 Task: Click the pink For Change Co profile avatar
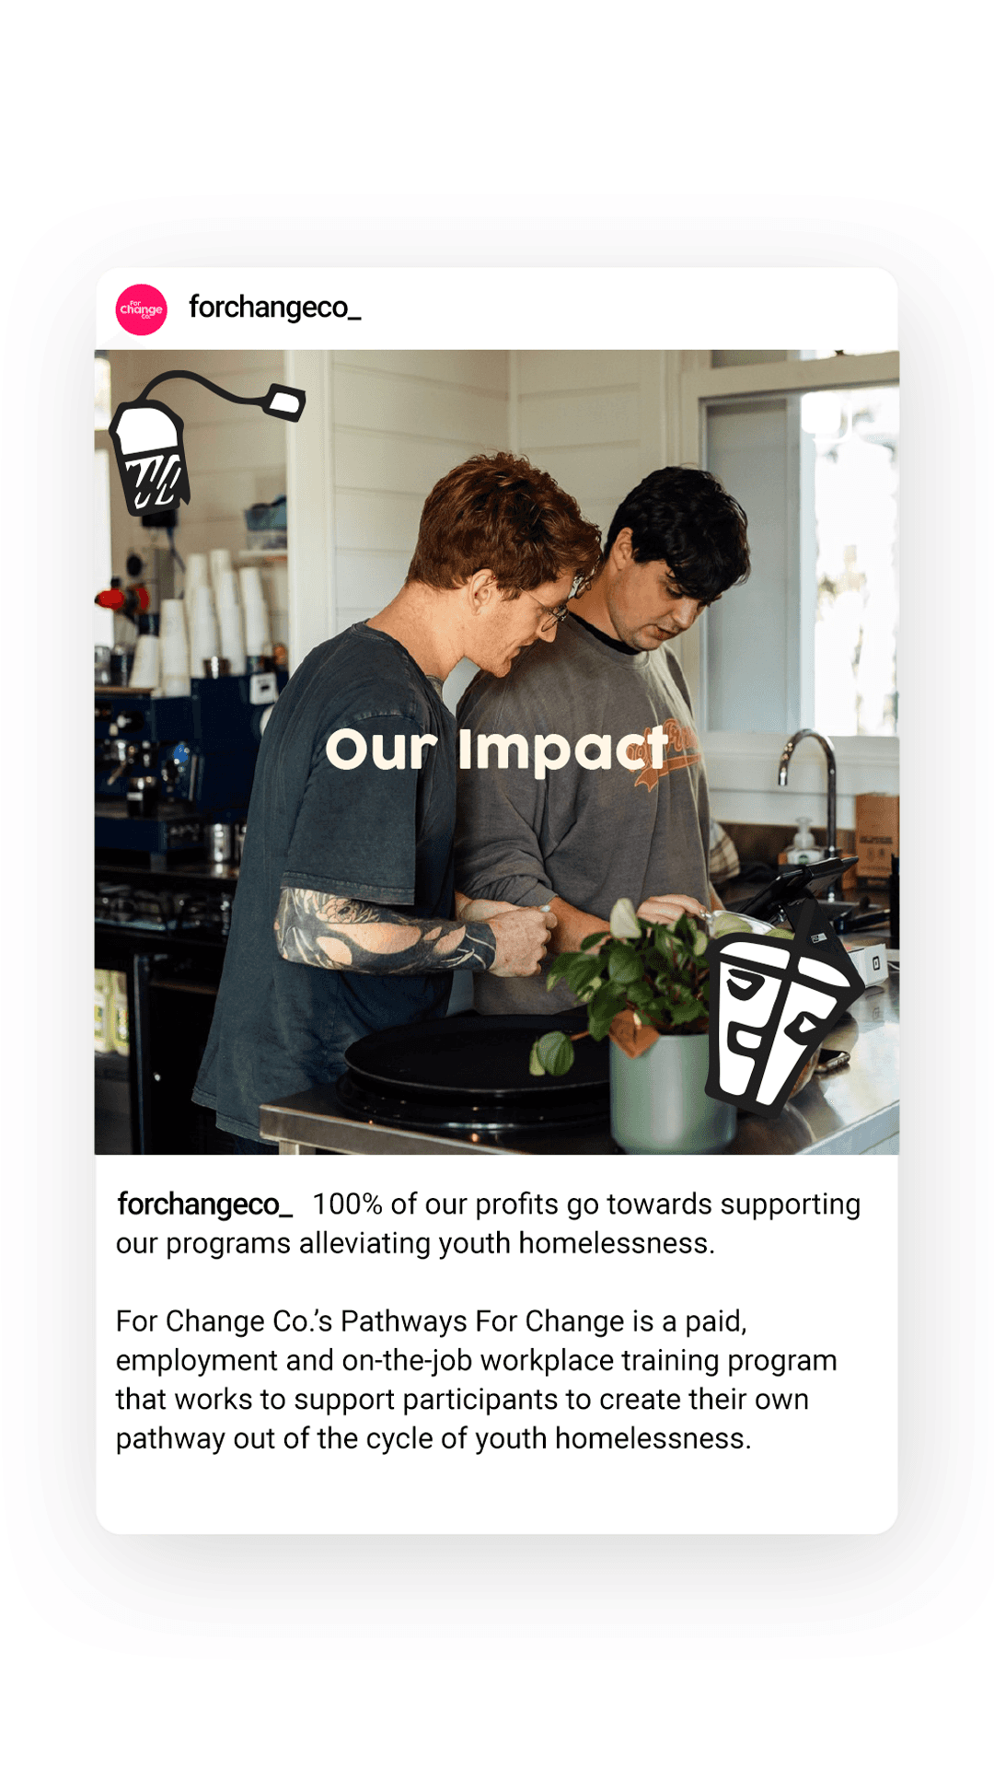pyautogui.click(x=141, y=309)
